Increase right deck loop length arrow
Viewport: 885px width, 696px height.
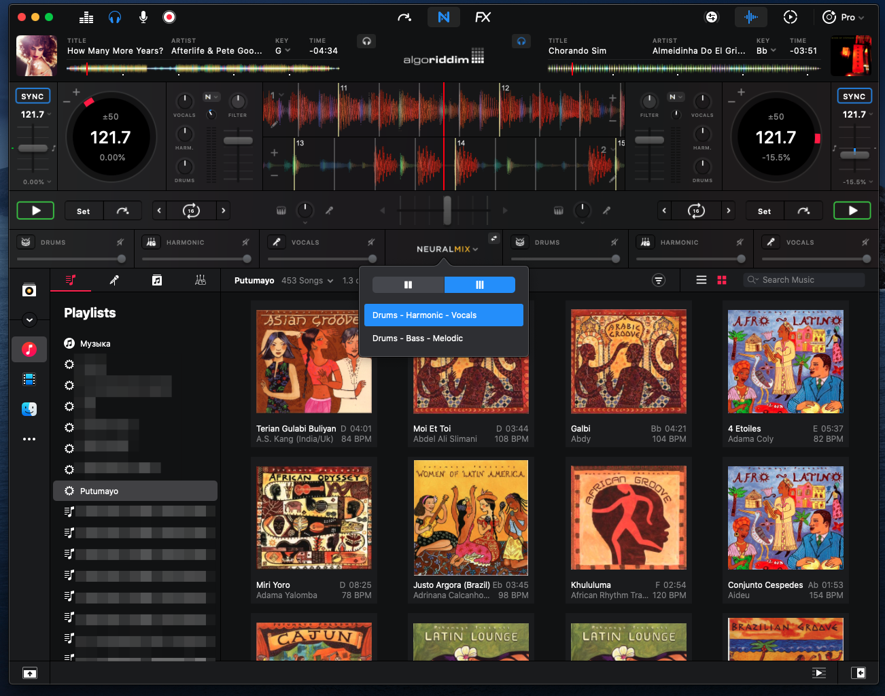[729, 211]
